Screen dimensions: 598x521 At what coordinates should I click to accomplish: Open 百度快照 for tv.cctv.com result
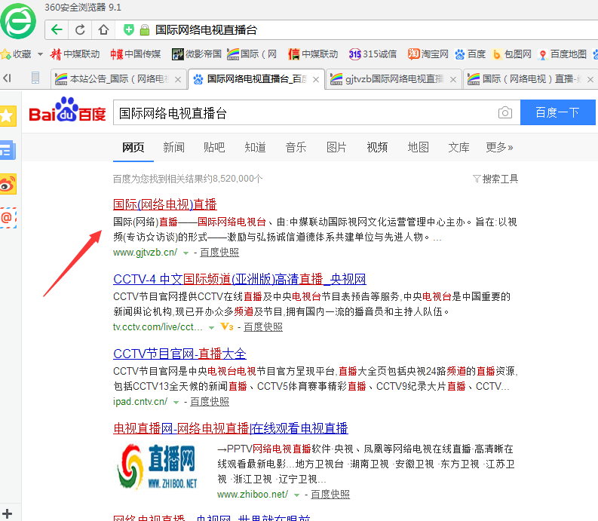[263, 327]
